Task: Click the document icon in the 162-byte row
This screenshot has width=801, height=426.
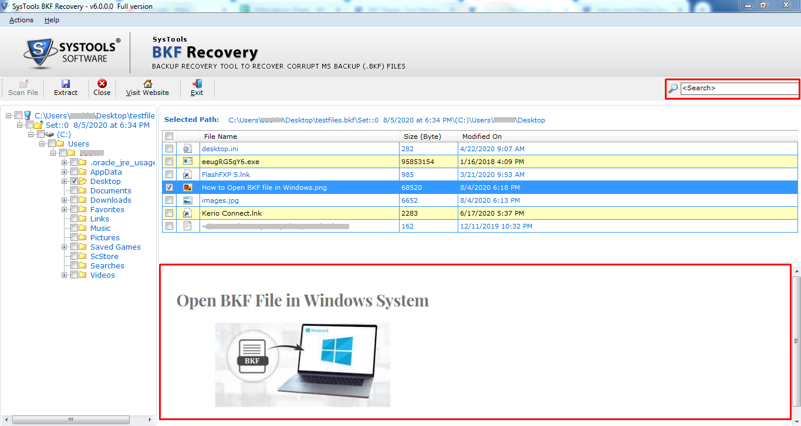Action: point(188,226)
